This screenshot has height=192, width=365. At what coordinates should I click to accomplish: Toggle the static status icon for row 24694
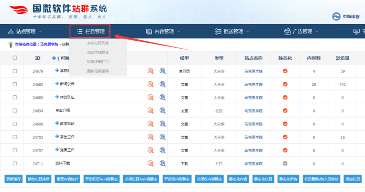(285, 110)
